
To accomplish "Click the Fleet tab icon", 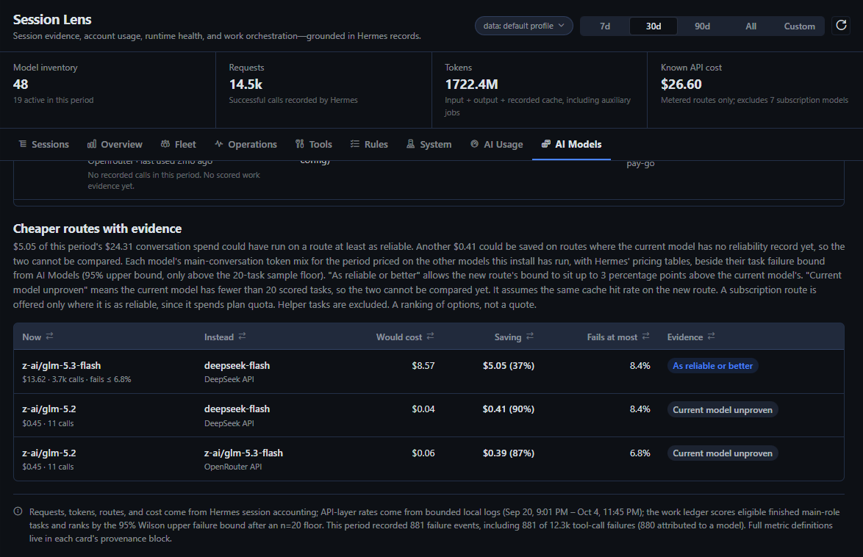I will 165,143.
